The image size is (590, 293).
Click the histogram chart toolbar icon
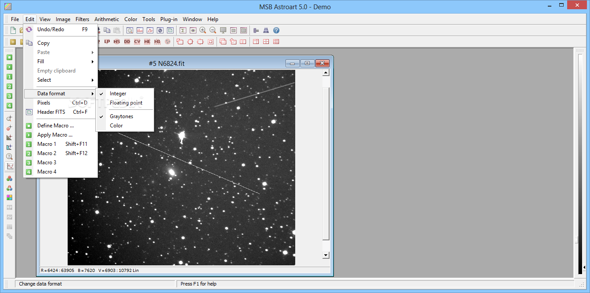pos(140,30)
